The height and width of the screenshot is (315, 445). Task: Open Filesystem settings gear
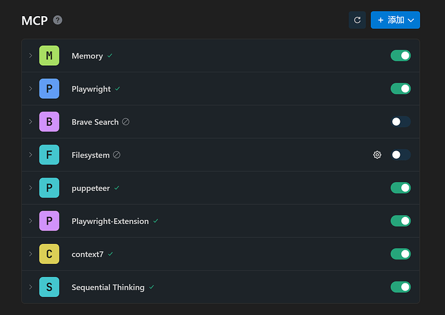(x=377, y=155)
